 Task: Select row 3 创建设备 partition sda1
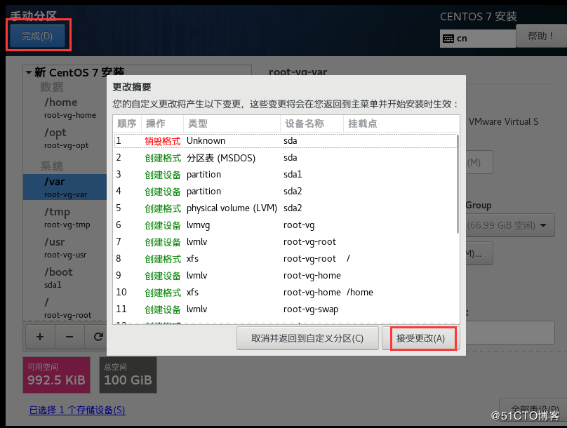(286, 174)
